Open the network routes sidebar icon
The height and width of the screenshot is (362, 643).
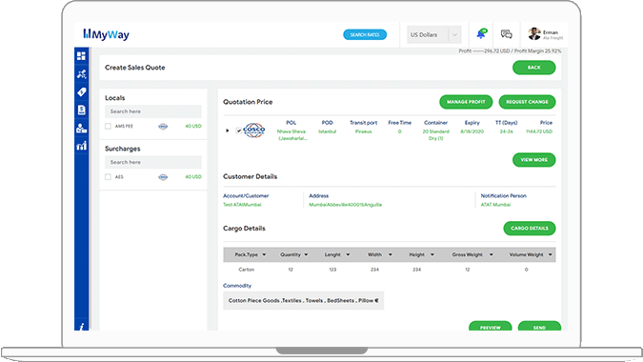coord(81,73)
